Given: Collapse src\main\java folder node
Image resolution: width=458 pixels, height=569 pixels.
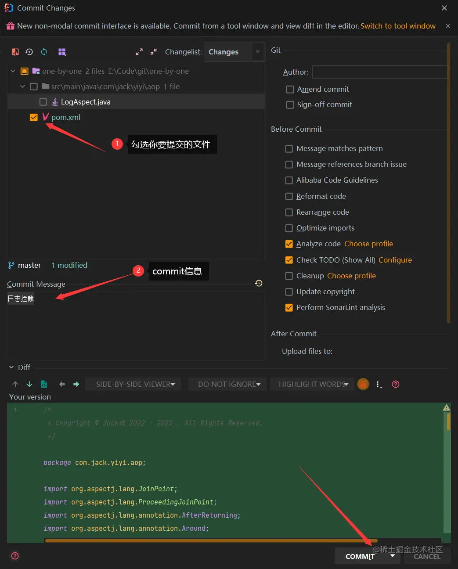Looking at the screenshot, I should (x=22, y=86).
